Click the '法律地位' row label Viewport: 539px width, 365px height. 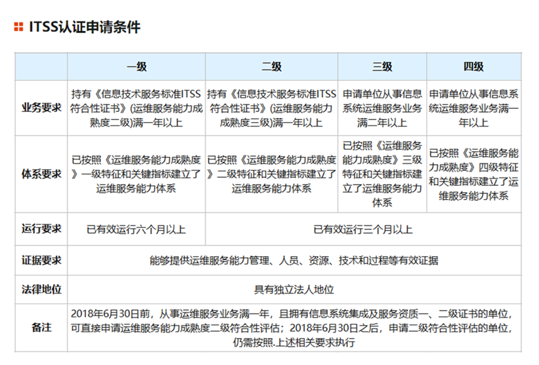(41, 289)
